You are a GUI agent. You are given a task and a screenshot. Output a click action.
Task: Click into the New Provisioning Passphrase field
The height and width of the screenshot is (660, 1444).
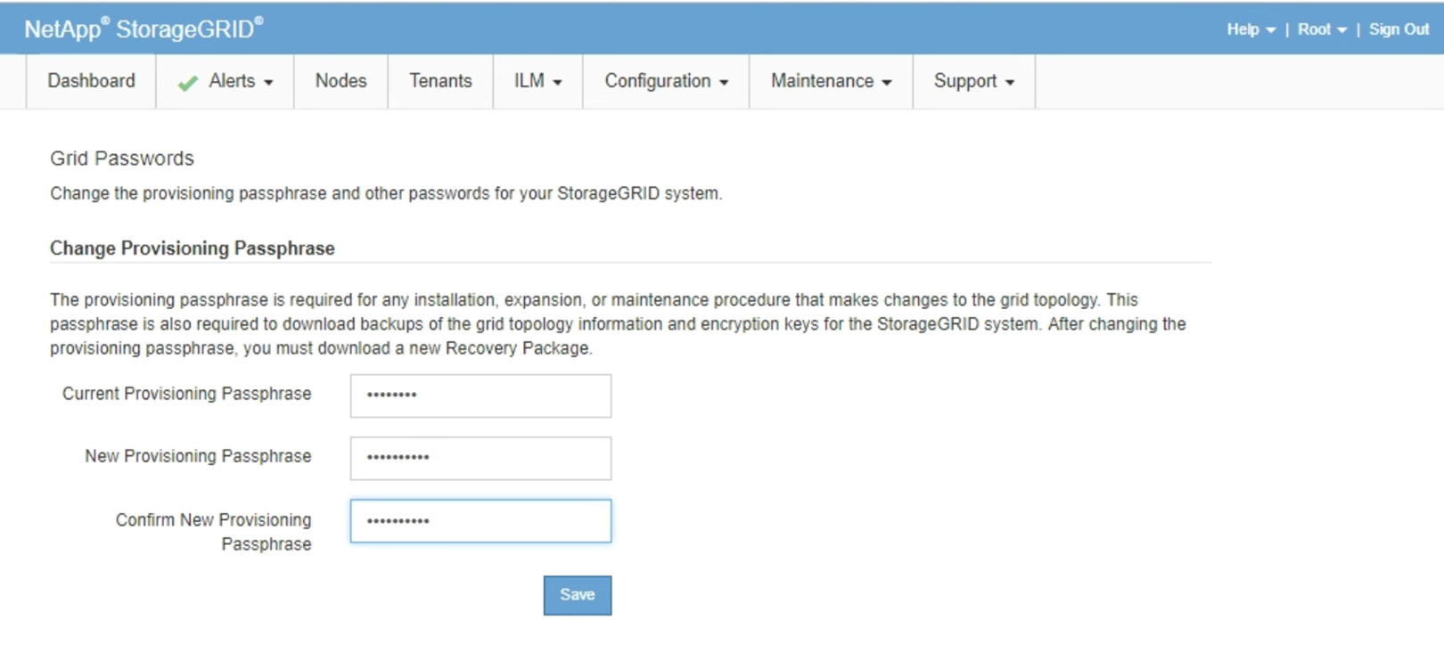[480, 458]
